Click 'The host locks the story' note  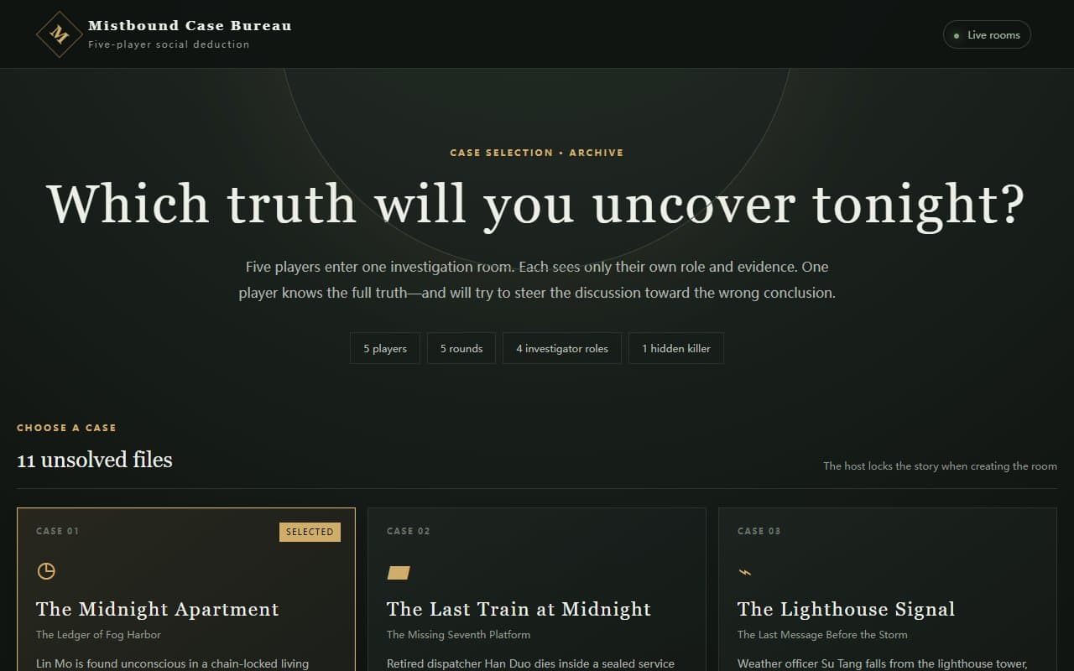[940, 466]
